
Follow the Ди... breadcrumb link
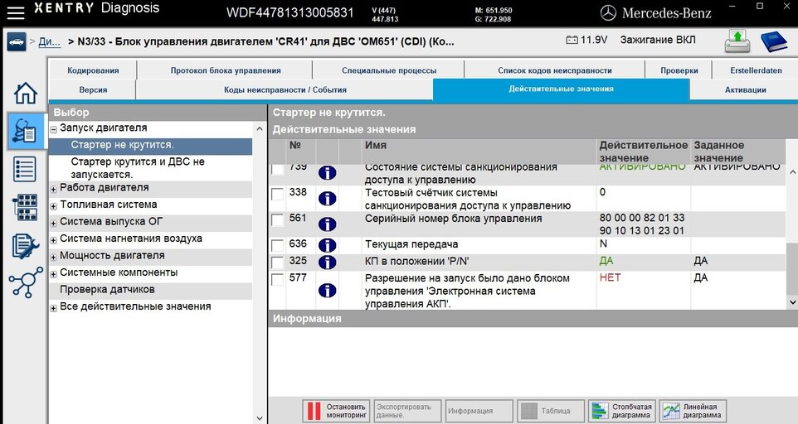click(x=50, y=41)
